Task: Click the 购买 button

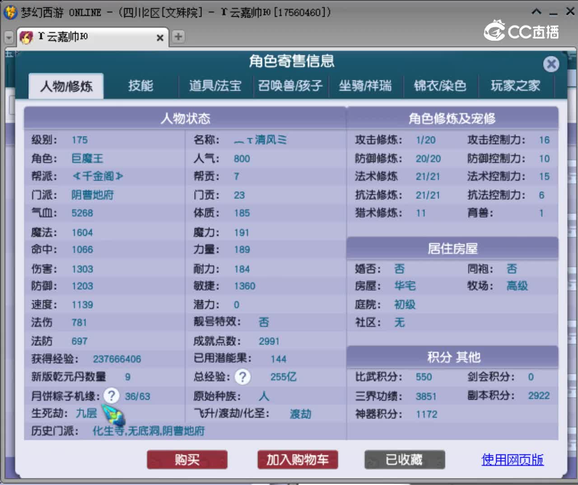Action: (187, 460)
